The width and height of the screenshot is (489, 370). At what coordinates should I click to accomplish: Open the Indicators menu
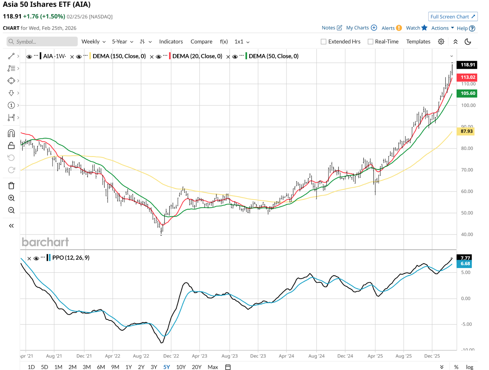pos(171,42)
